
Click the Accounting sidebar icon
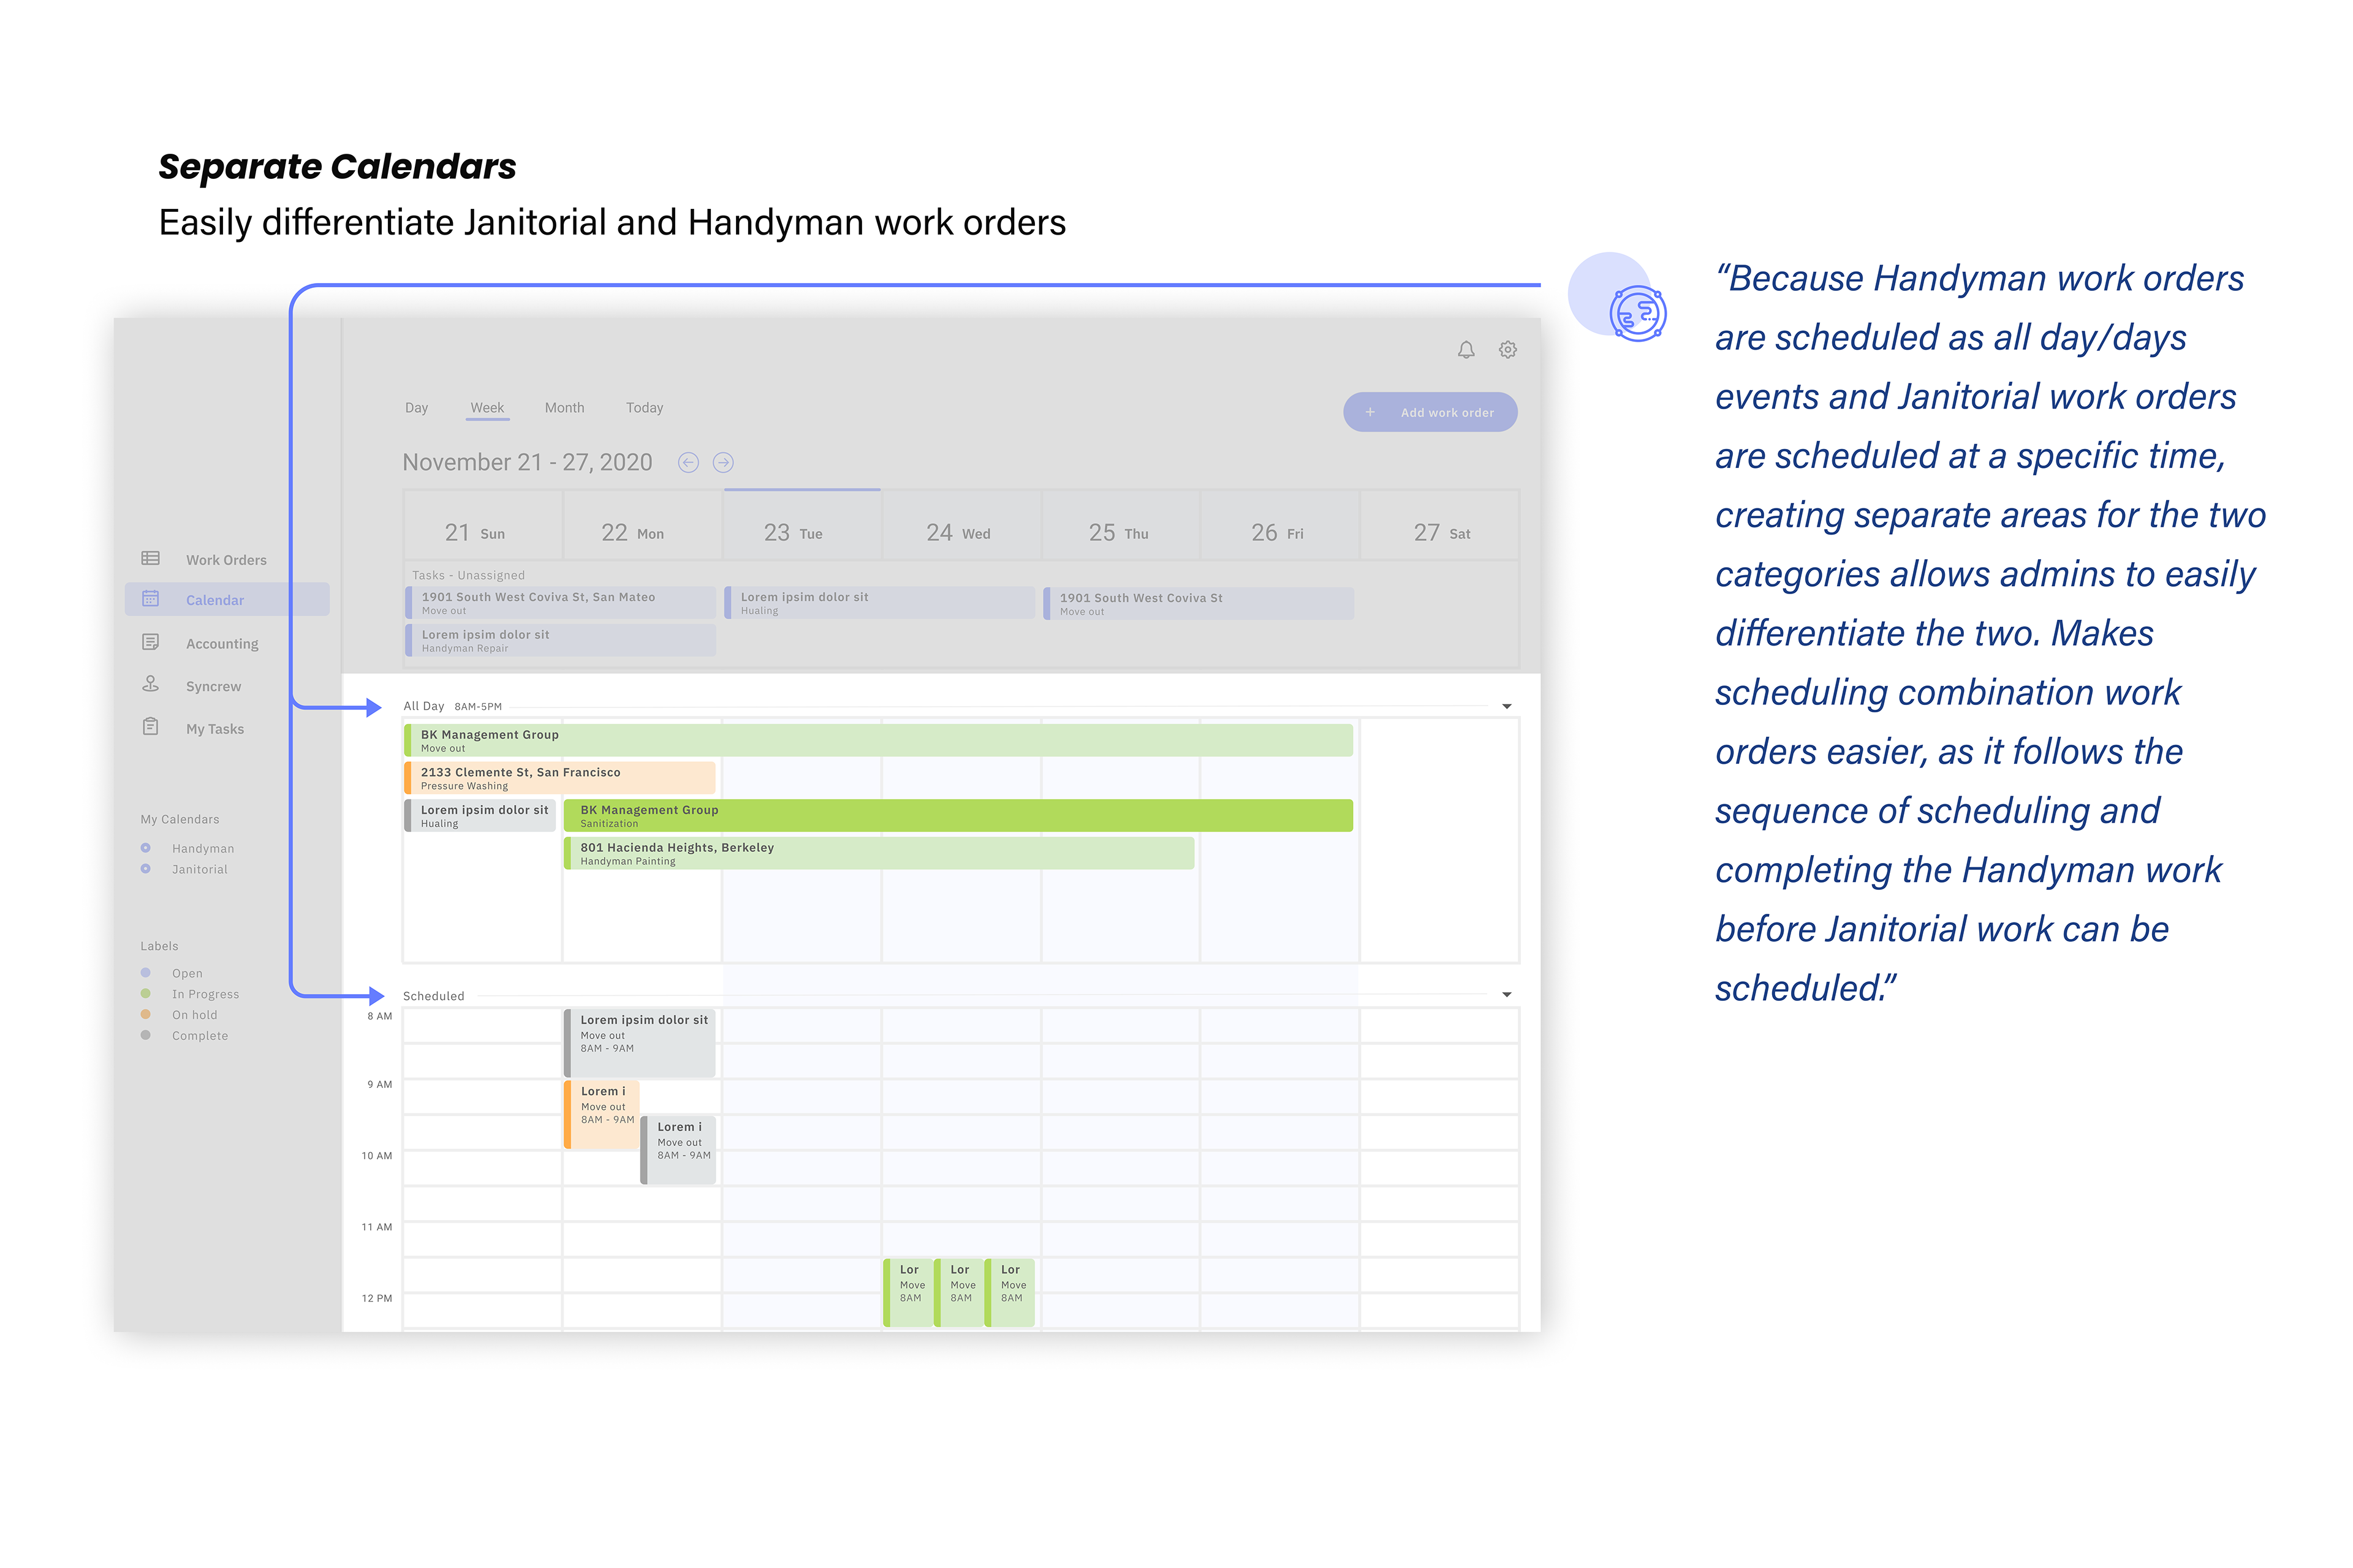click(151, 643)
